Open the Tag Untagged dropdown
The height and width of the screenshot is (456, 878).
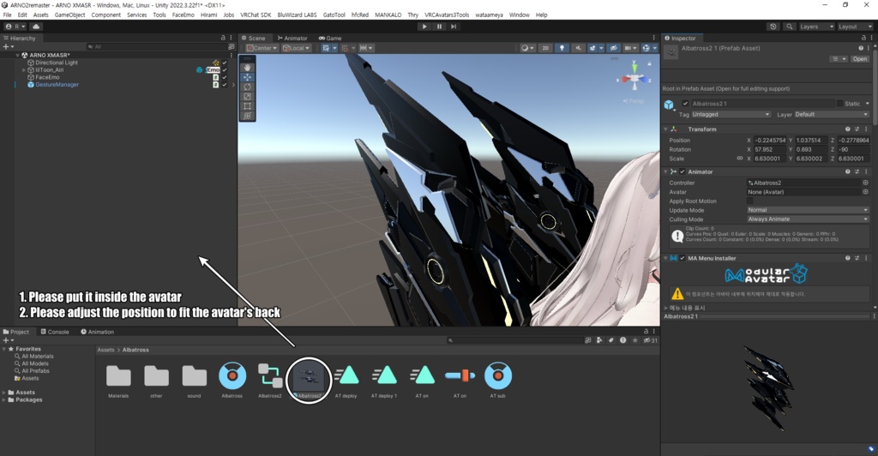coord(731,114)
